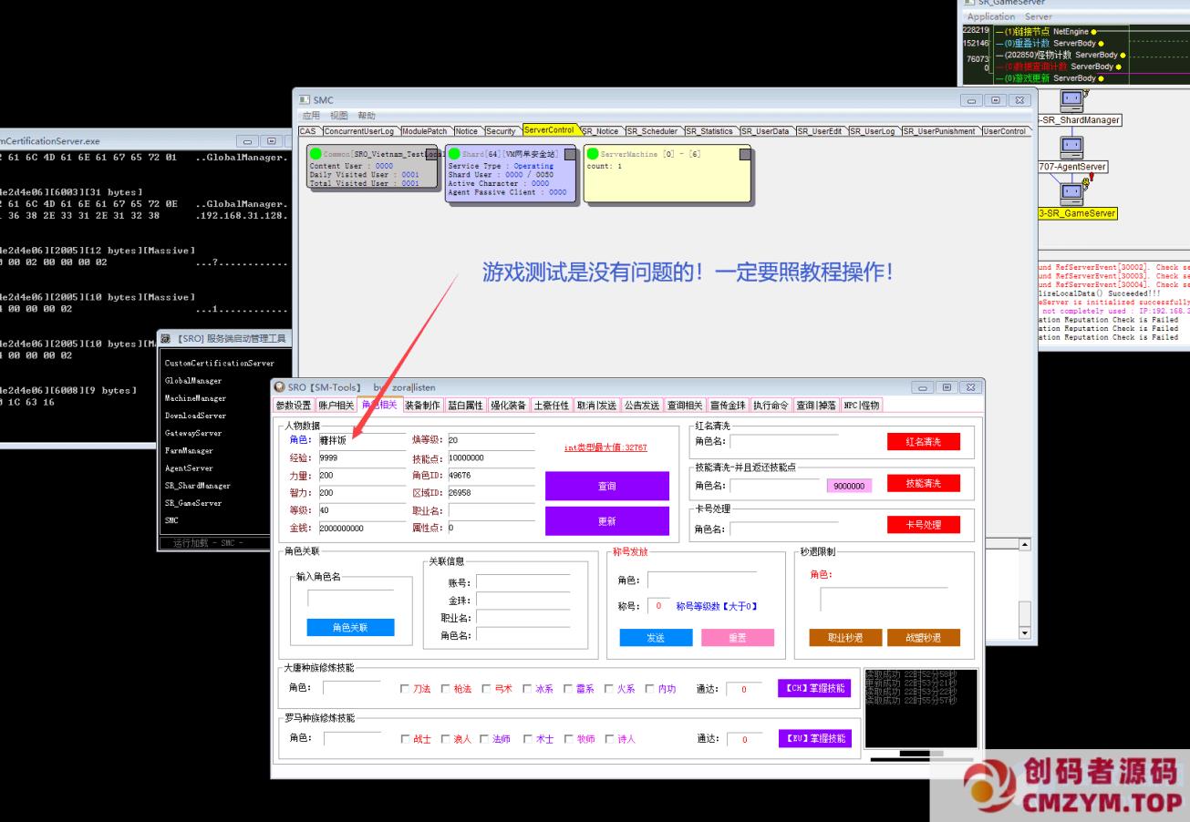Open the 视图 menu in SMC
1190x822 pixels.
pyautogui.click(x=339, y=116)
